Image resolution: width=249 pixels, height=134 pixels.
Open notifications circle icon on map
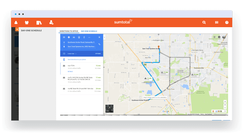point(219,37)
